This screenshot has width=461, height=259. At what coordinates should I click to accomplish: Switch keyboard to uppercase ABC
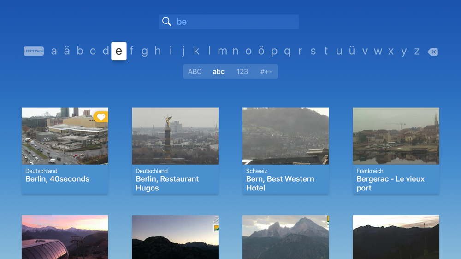point(195,72)
